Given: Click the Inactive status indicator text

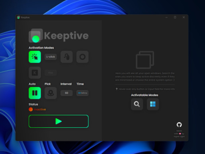Looking at the screenshot, I should pyautogui.click(x=40, y=110).
